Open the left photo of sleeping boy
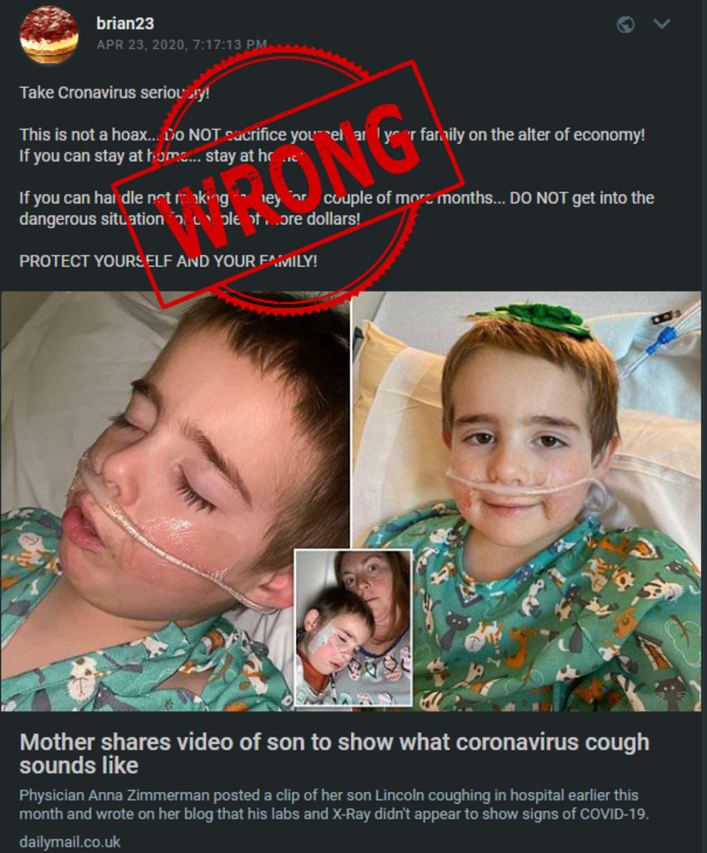 [175, 501]
